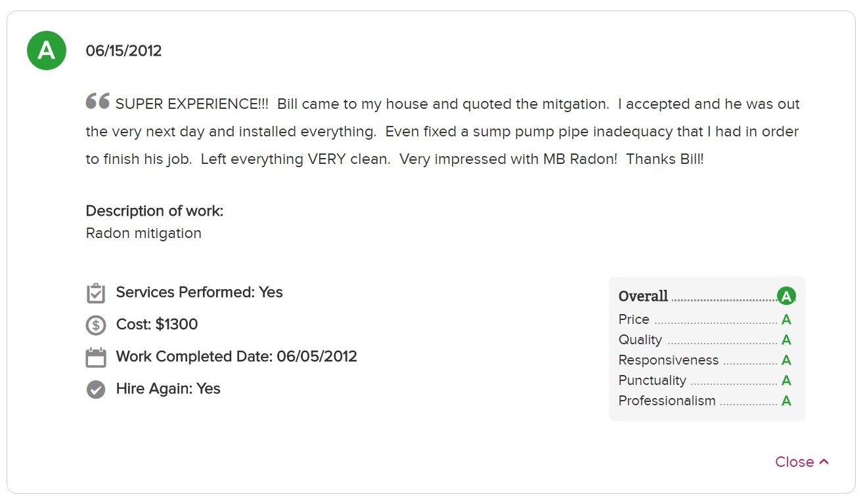The height and width of the screenshot is (499, 865).
Task: Click the Punctuality grade letter A
Action: 786,381
